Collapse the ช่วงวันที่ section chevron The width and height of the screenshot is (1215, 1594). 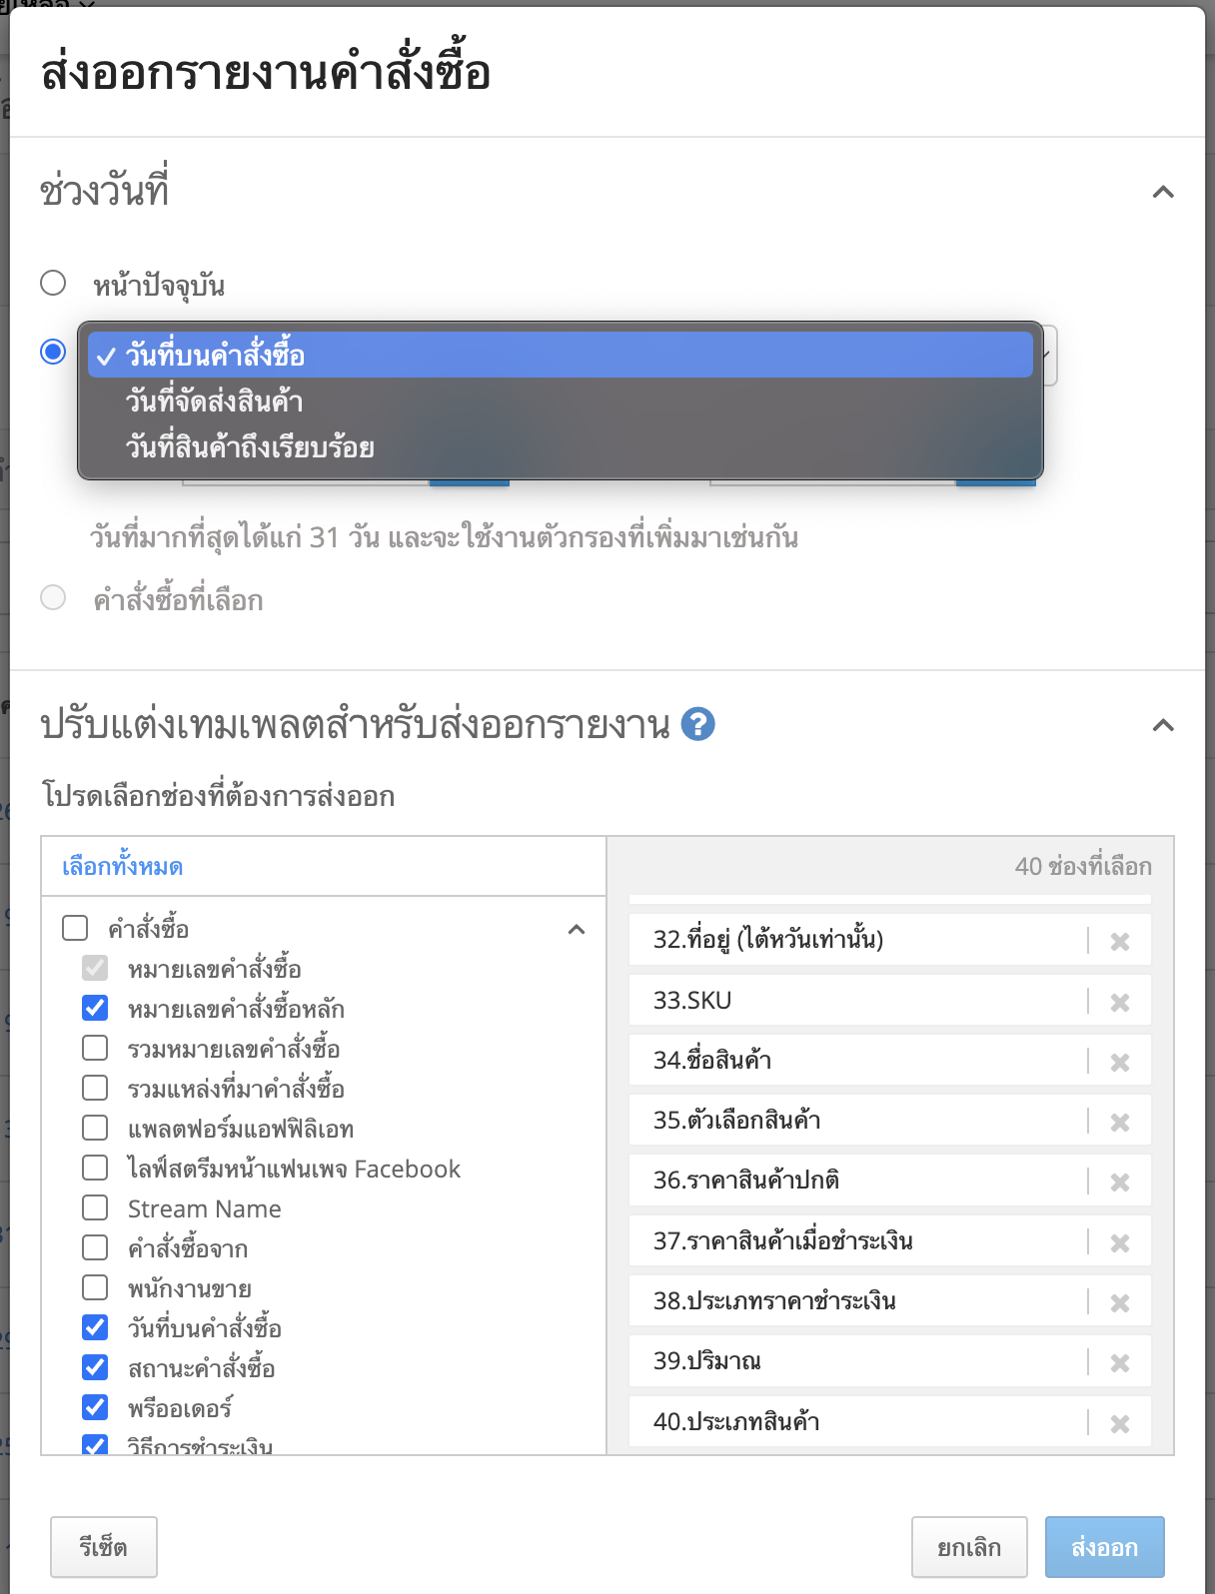(x=1163, y=192)
